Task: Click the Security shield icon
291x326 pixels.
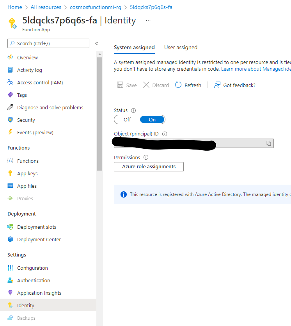Action: tap(11, 120)
